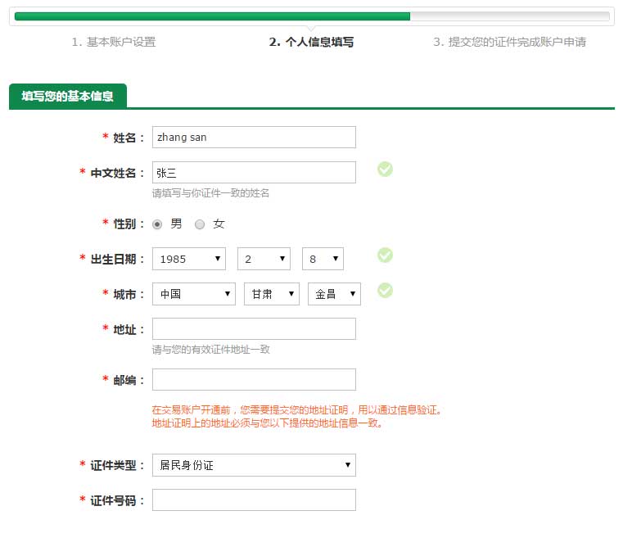623x547 pixels.
Task: Expand the province dropdown showing 甘肃
Action: tap(272, 294)
